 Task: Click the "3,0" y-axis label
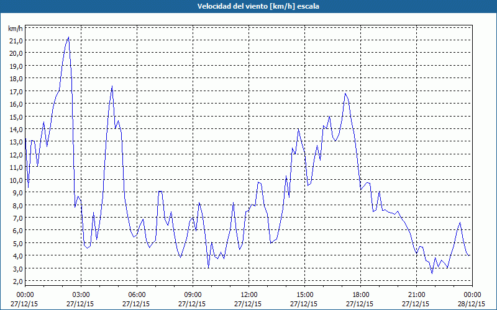[17, 268]
